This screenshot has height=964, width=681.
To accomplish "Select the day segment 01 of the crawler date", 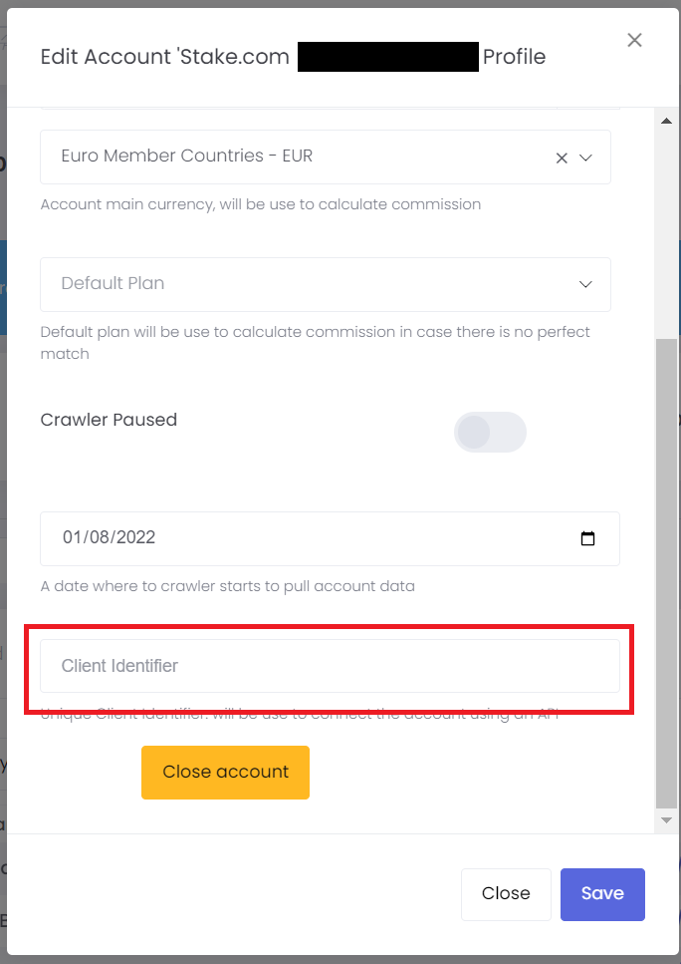I will pos(72,537).
